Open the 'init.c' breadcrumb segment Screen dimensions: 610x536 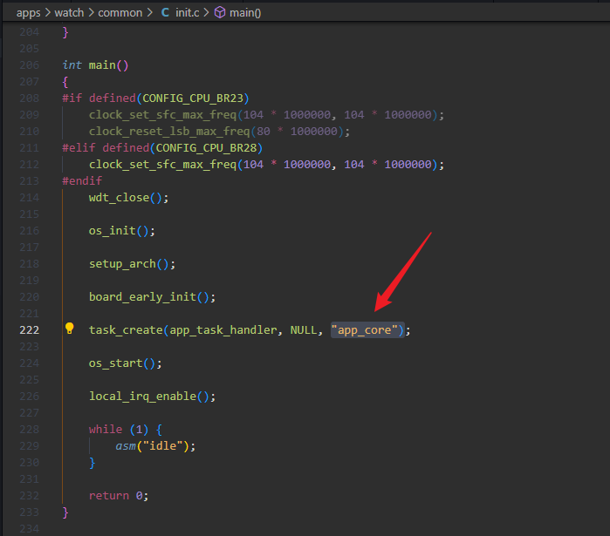[x=187, y=13]
